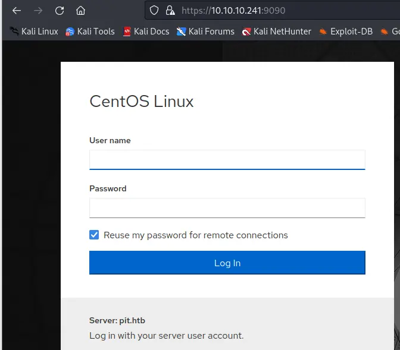
Task: Open the tracking protection shield
Action: 154,10
